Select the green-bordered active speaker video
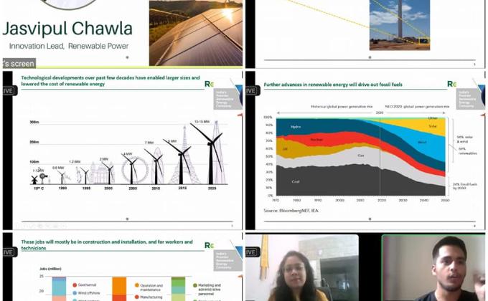The width and height of the screenshot is (488, 301). click(433, 268)
